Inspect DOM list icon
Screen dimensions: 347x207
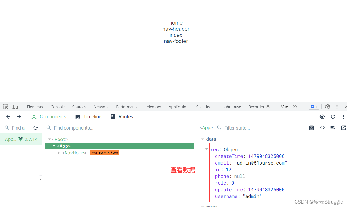[x=333, y=128]
